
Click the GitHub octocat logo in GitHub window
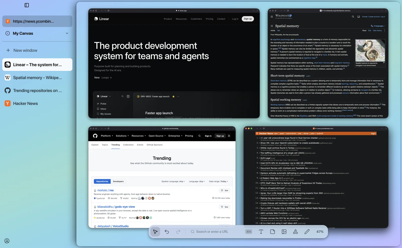point(95,136)
